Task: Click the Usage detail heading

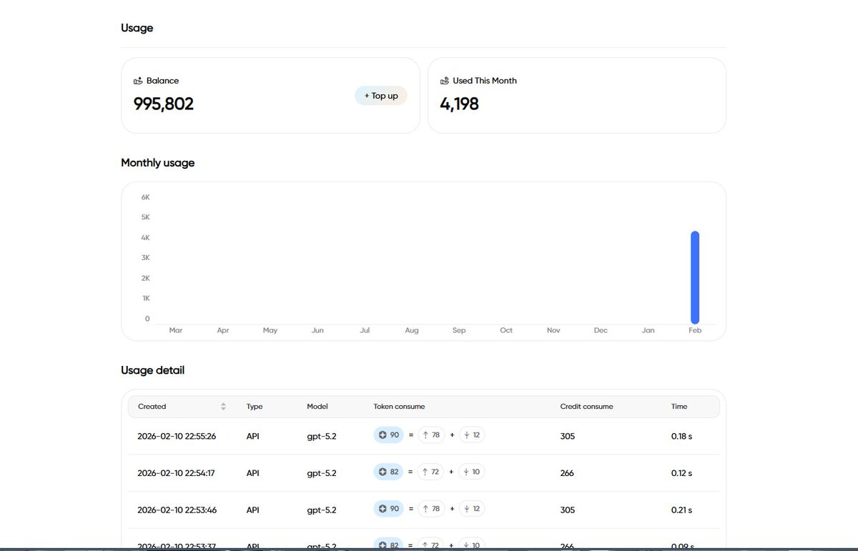Action: (x=152, y=370)
